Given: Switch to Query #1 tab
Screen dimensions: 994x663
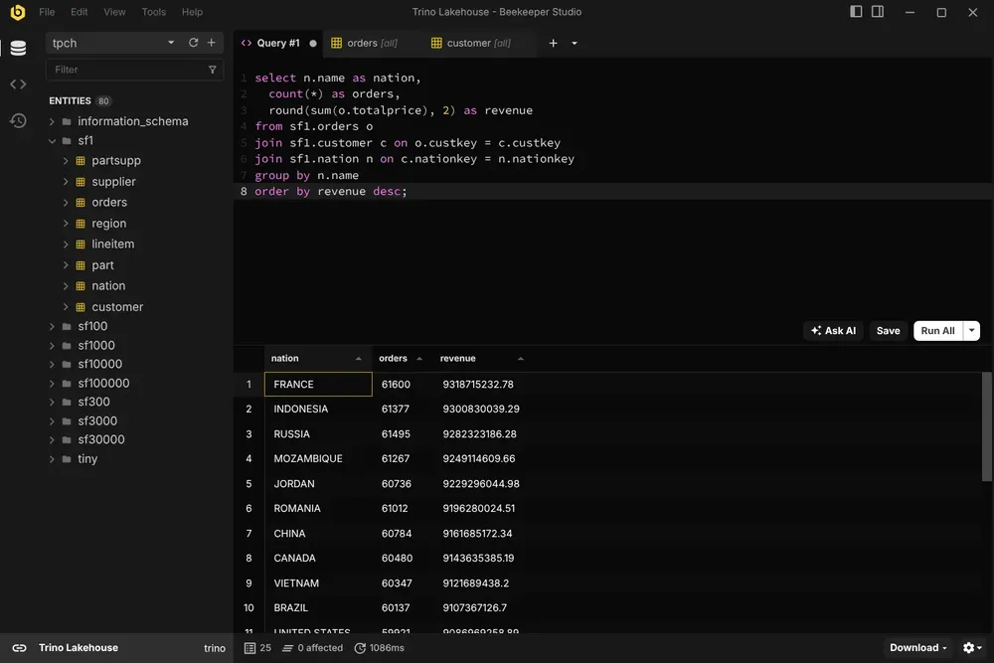Looking at the screenshot, I should coord(277,43).
